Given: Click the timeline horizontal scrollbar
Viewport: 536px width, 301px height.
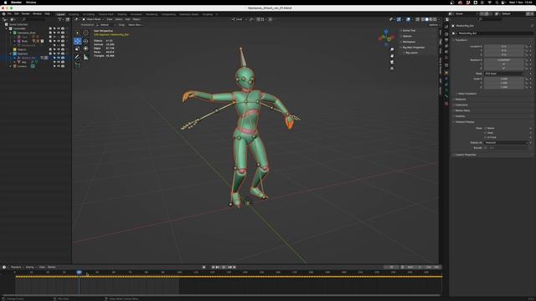Looking at the screenshot, I should coord(221,295).
